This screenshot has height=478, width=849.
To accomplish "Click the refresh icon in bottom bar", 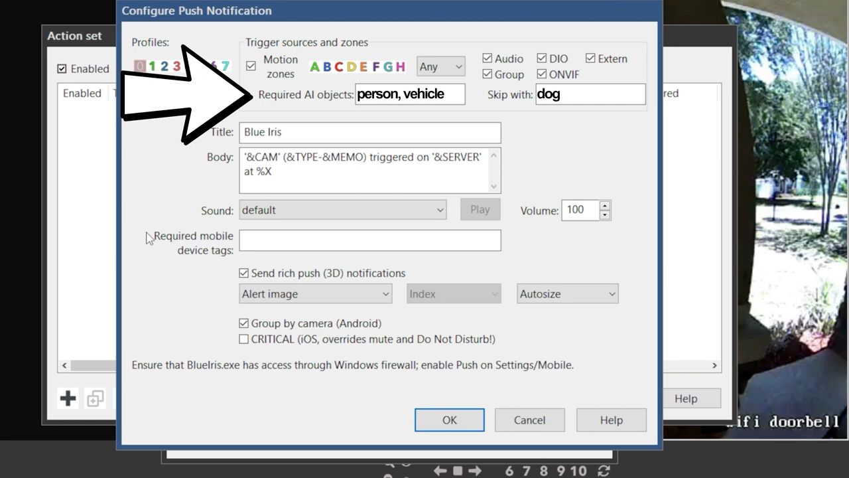I will pos(604,471).
